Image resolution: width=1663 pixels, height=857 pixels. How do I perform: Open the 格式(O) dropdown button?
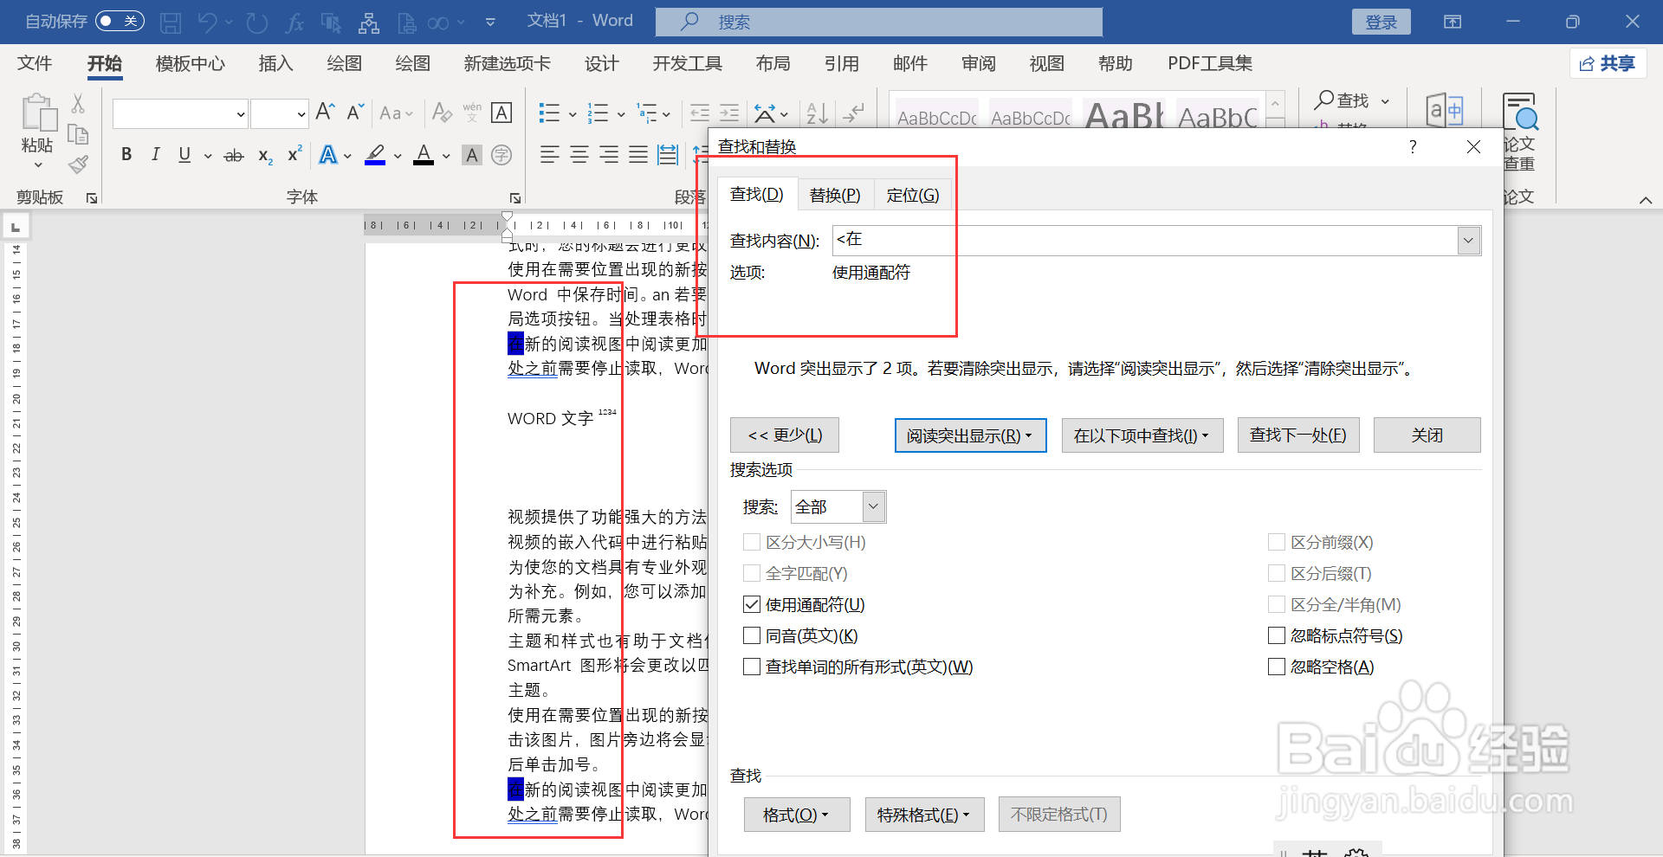tap(796, 815)
